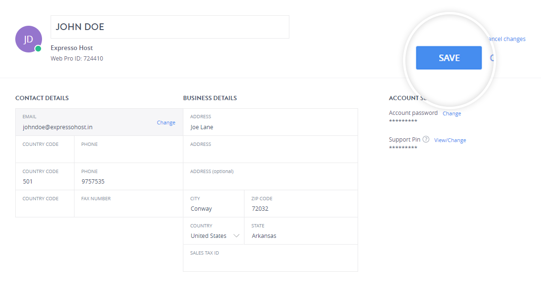Image resolution: width=541 pixels, height=287 pixels.
Task: Click the country code field showing 501
Action: (45, 176)
